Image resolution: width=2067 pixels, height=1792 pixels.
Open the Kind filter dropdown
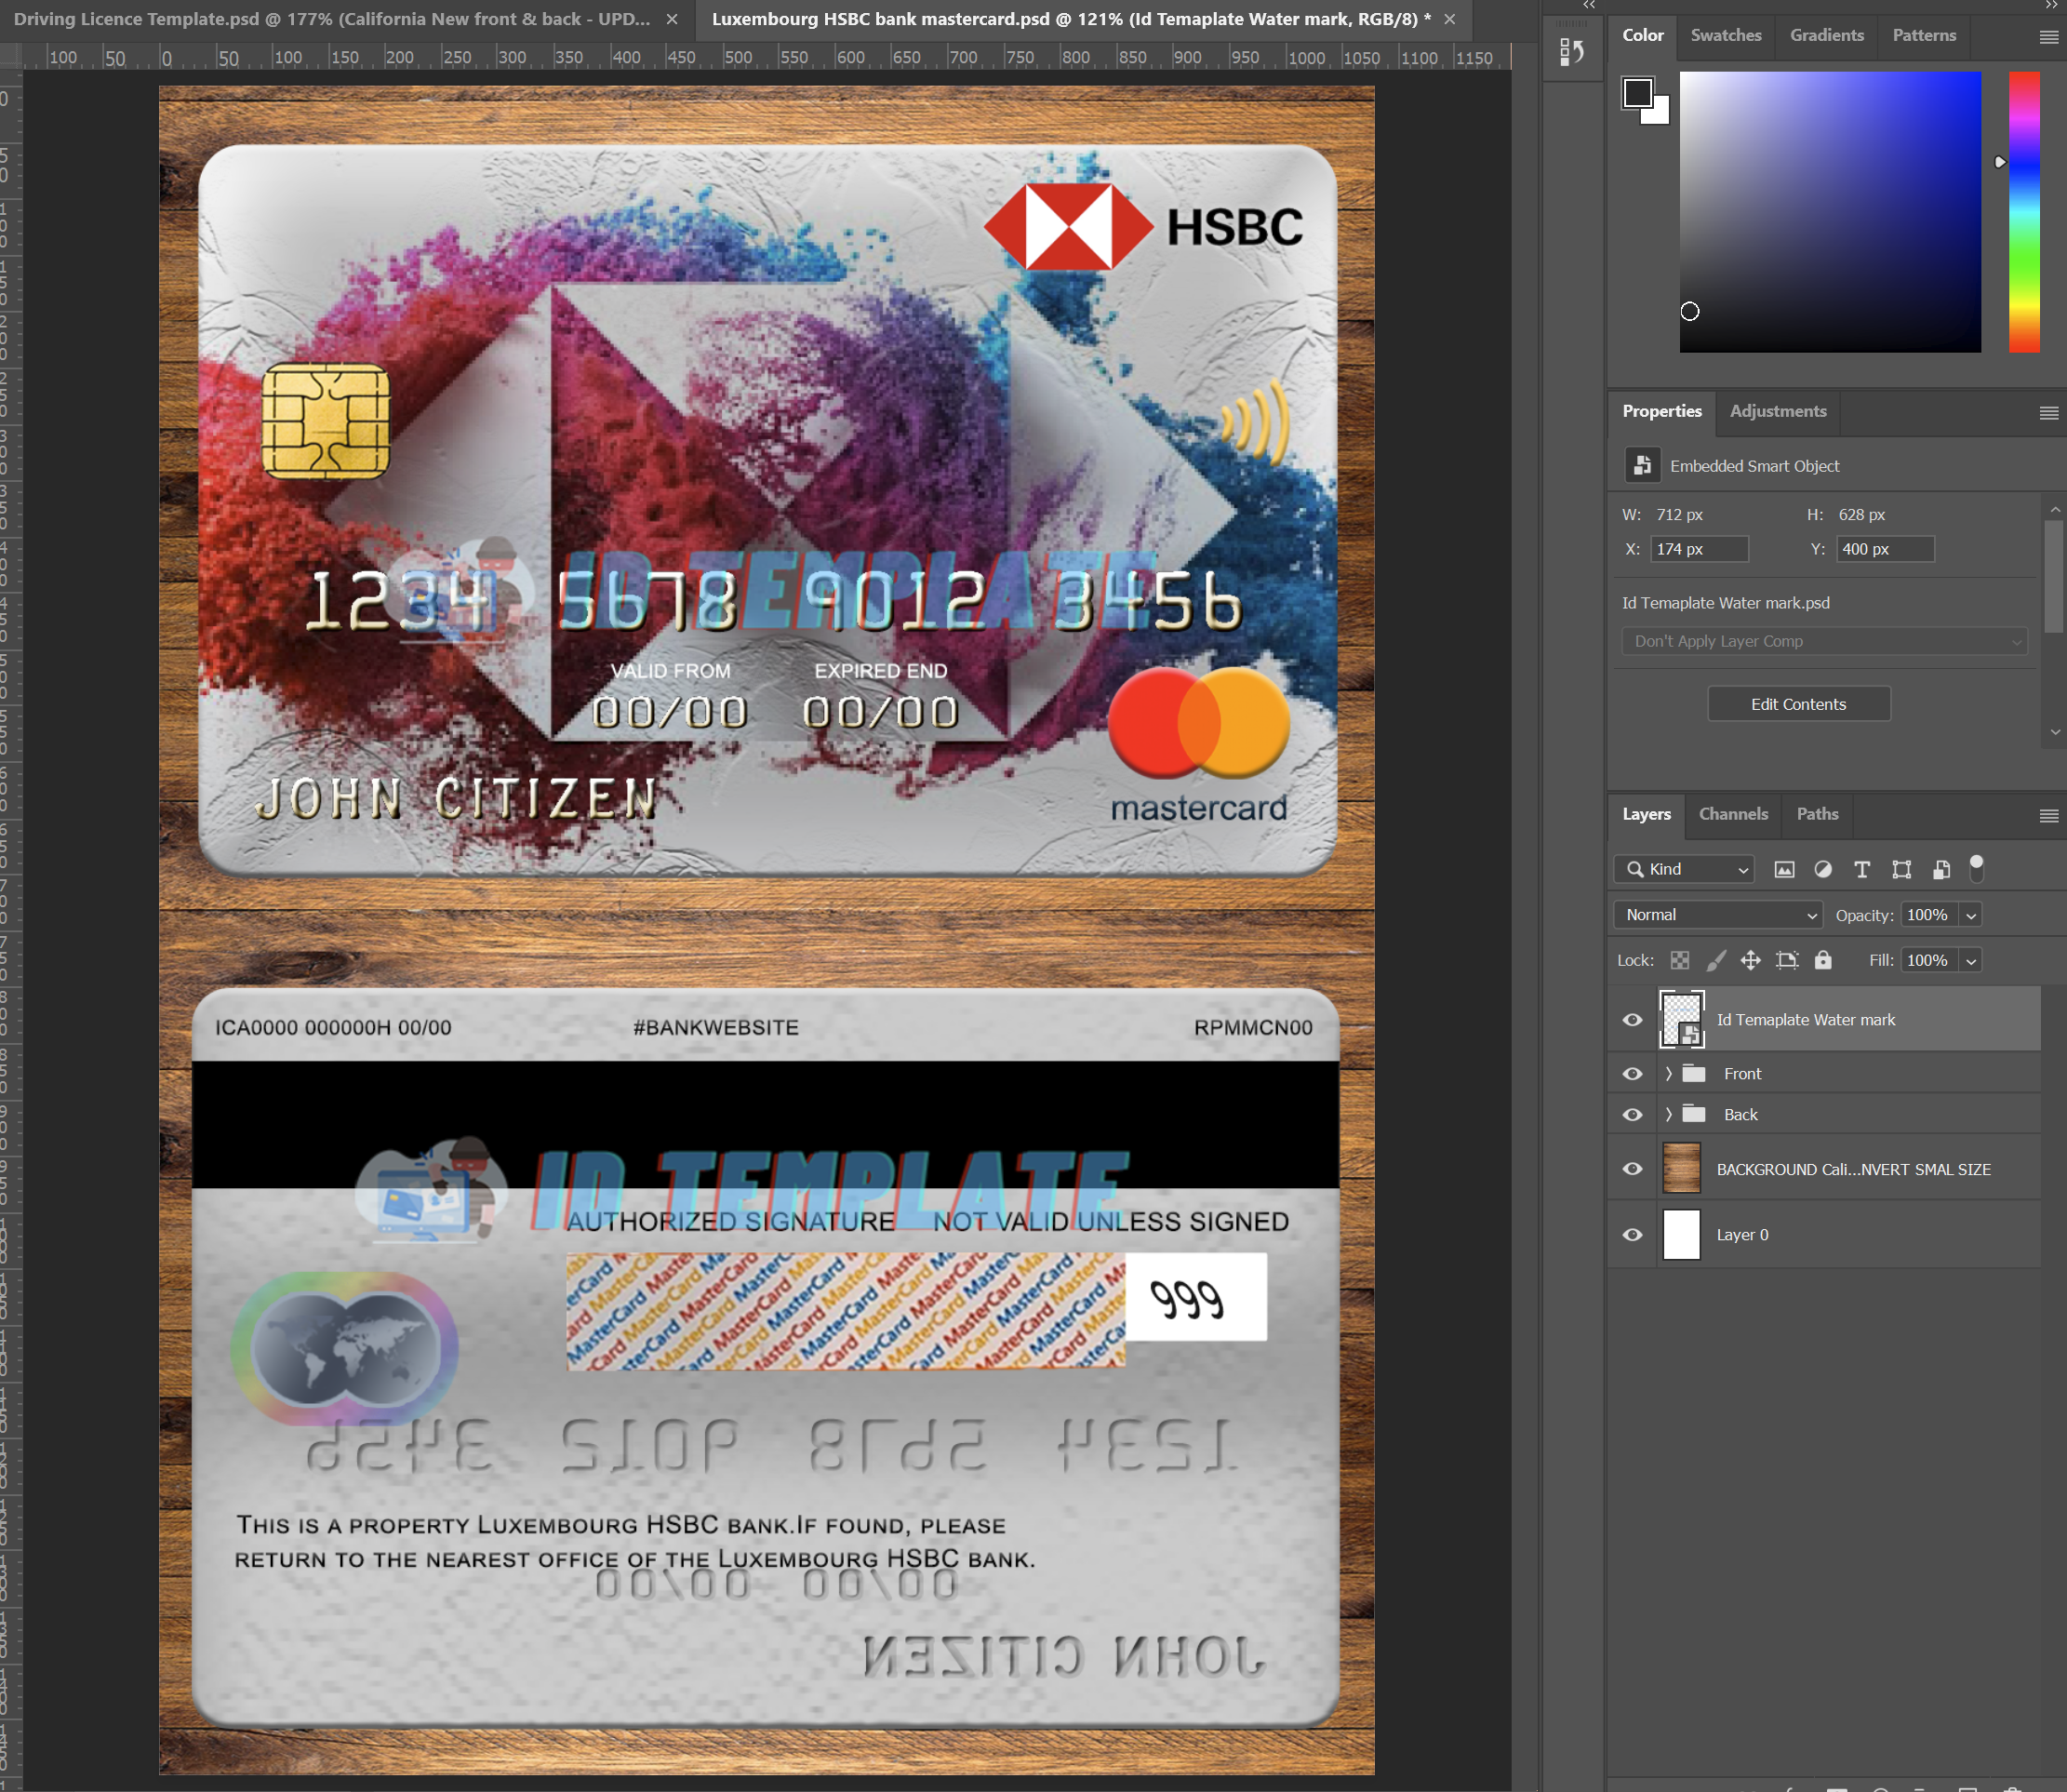click(1685, 869)
